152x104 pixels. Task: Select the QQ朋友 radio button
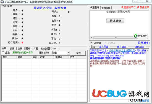tap(106, 43)
